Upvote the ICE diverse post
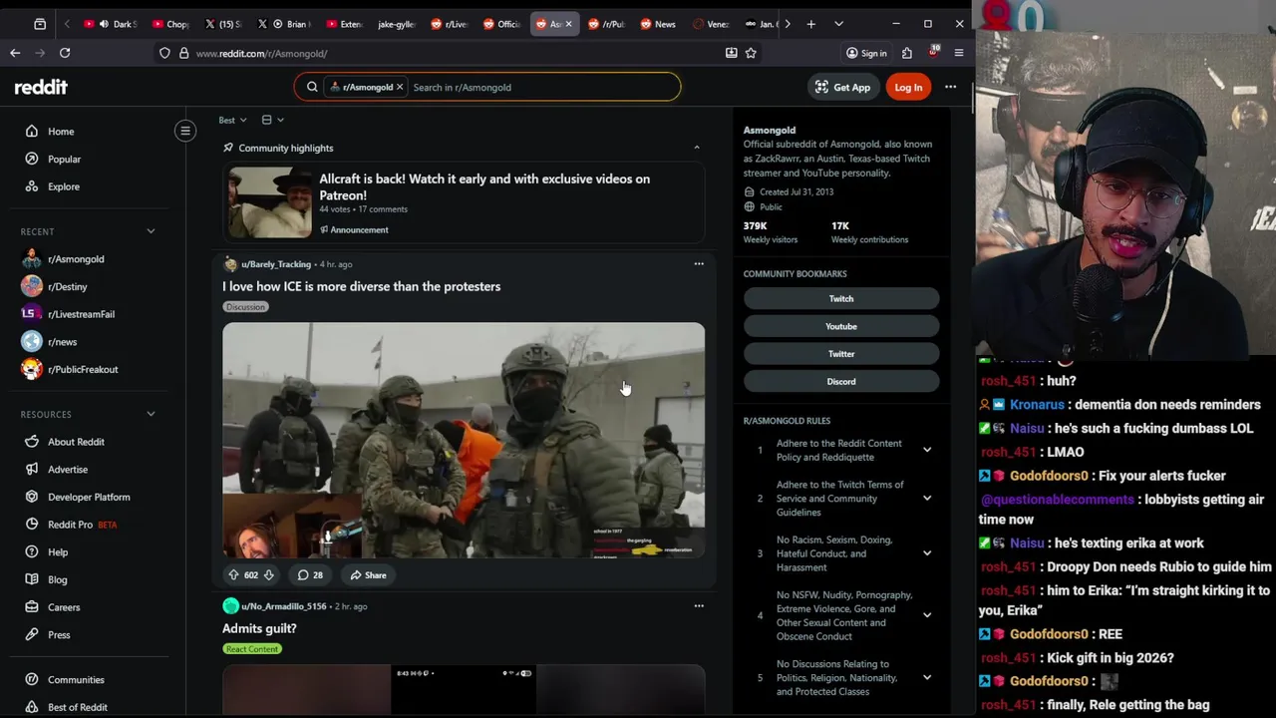 tap(233, 574)
